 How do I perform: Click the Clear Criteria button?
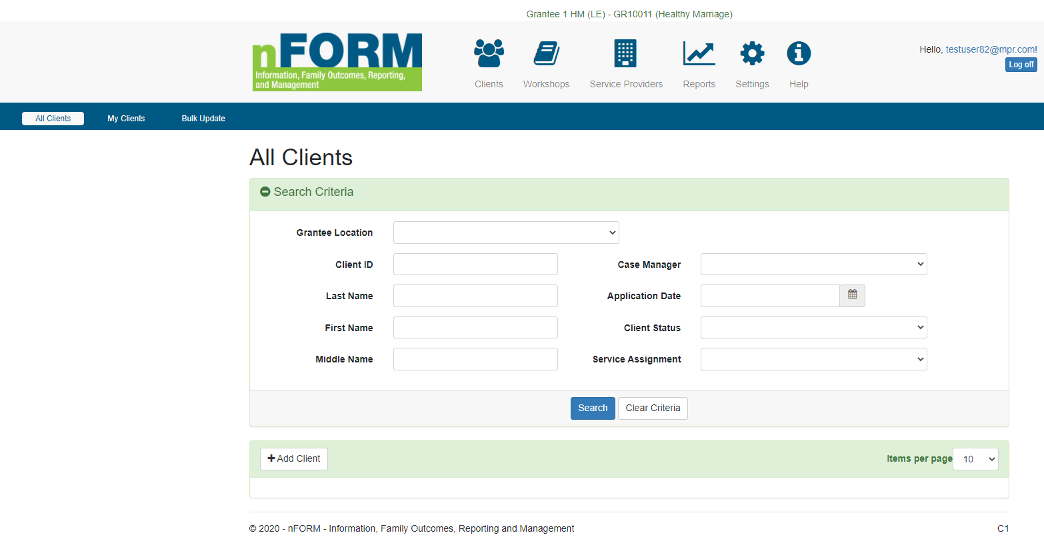(x=653, y=408)
